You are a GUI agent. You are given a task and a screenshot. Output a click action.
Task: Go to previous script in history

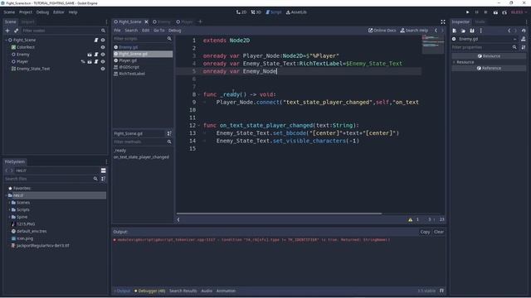pos(436,31)
